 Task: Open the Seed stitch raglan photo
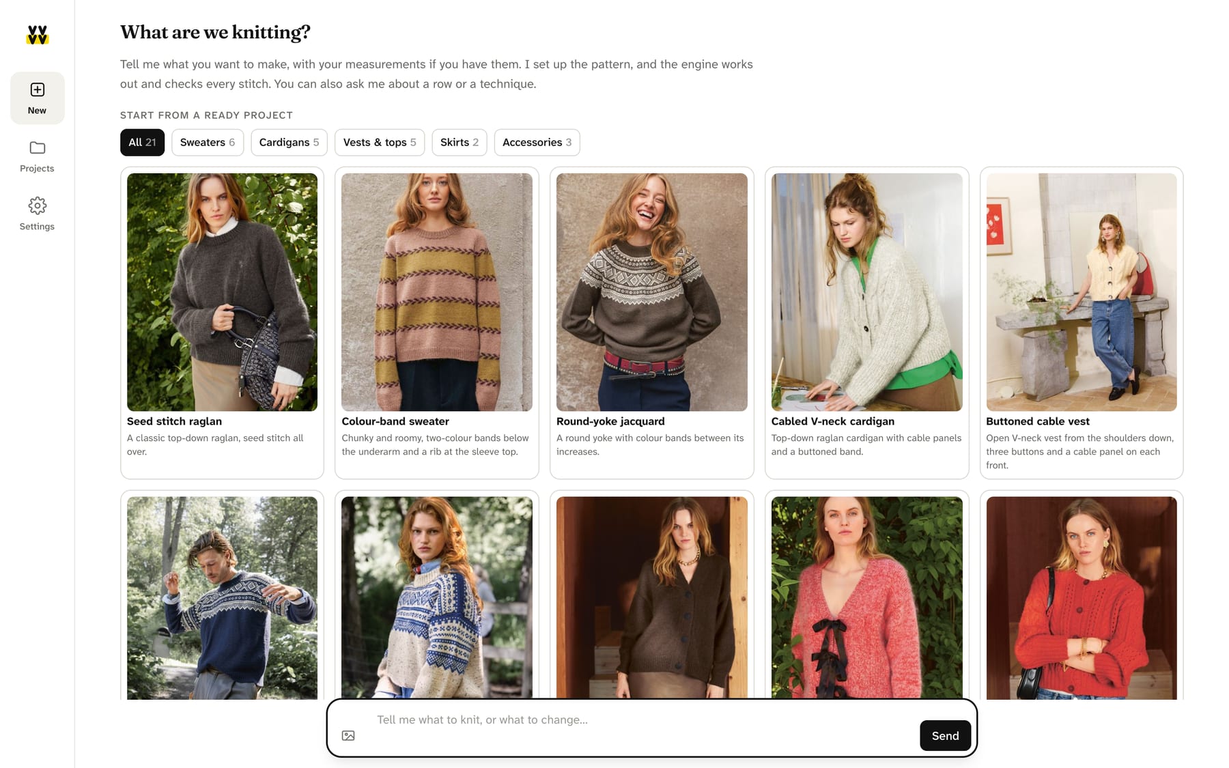coord(222,291)
